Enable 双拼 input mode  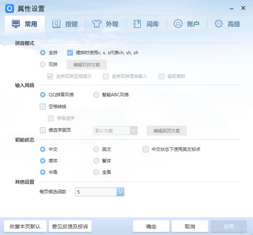(42, 64)
